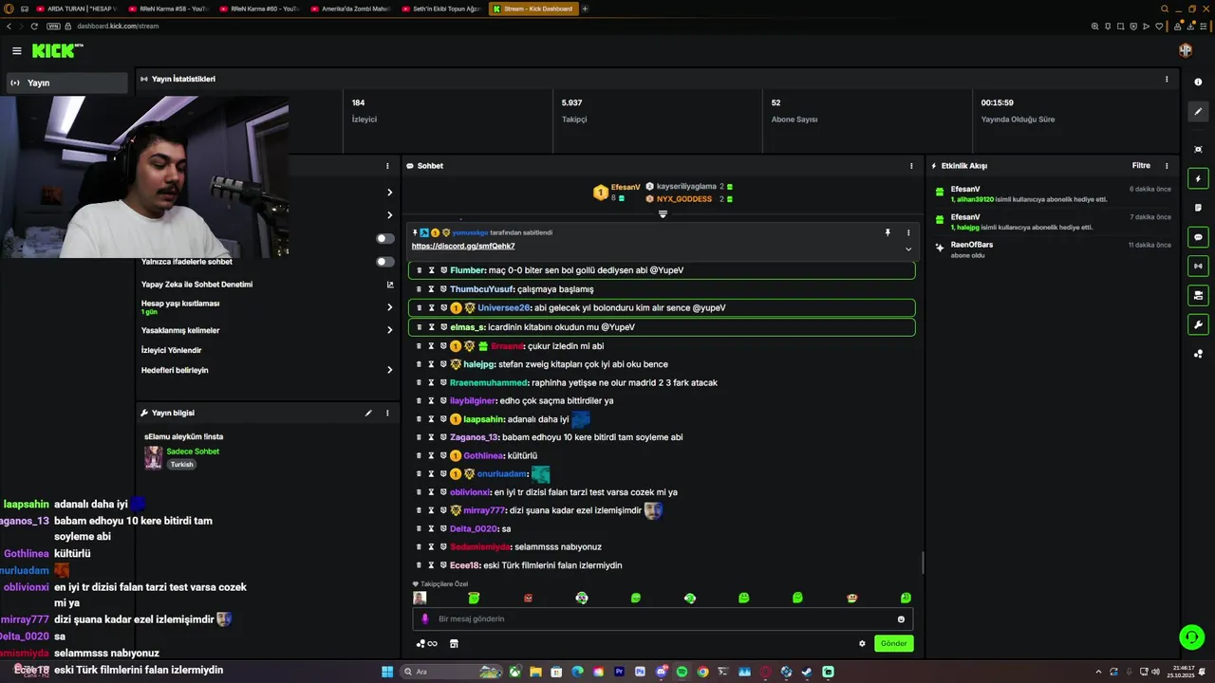Open the emoji picker in the message box
Screen dimensions: 1215x683
tap(901, 619)
